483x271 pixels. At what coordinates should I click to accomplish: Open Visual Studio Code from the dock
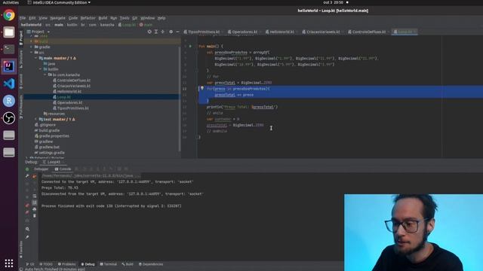coord(9,84)
